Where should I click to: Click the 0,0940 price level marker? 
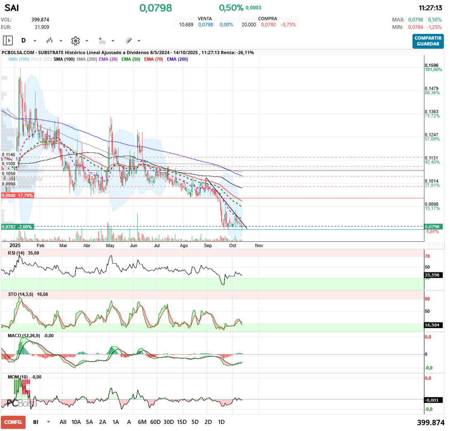pyautogui.click(x=17, y=195)
